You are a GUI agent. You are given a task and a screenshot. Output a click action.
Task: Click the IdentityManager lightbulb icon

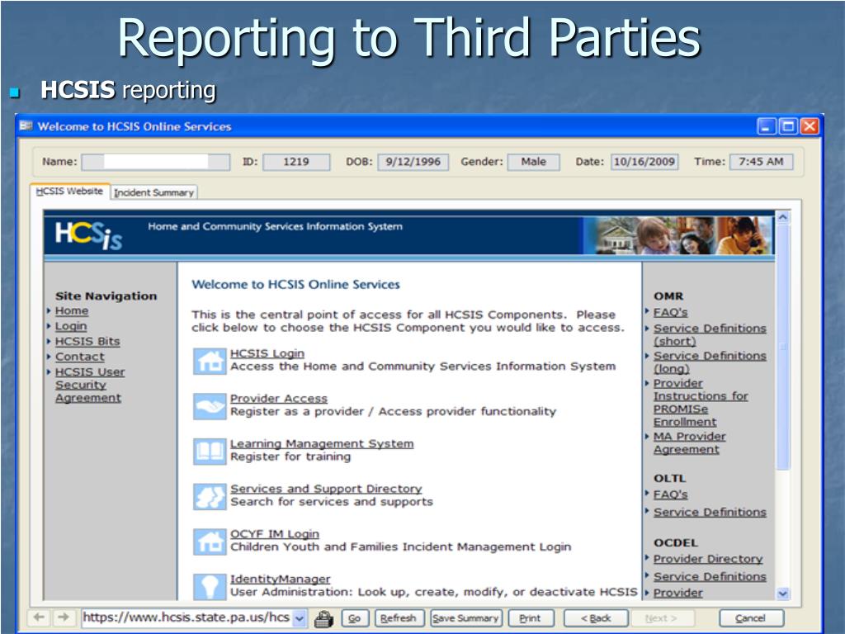[210, 587]
